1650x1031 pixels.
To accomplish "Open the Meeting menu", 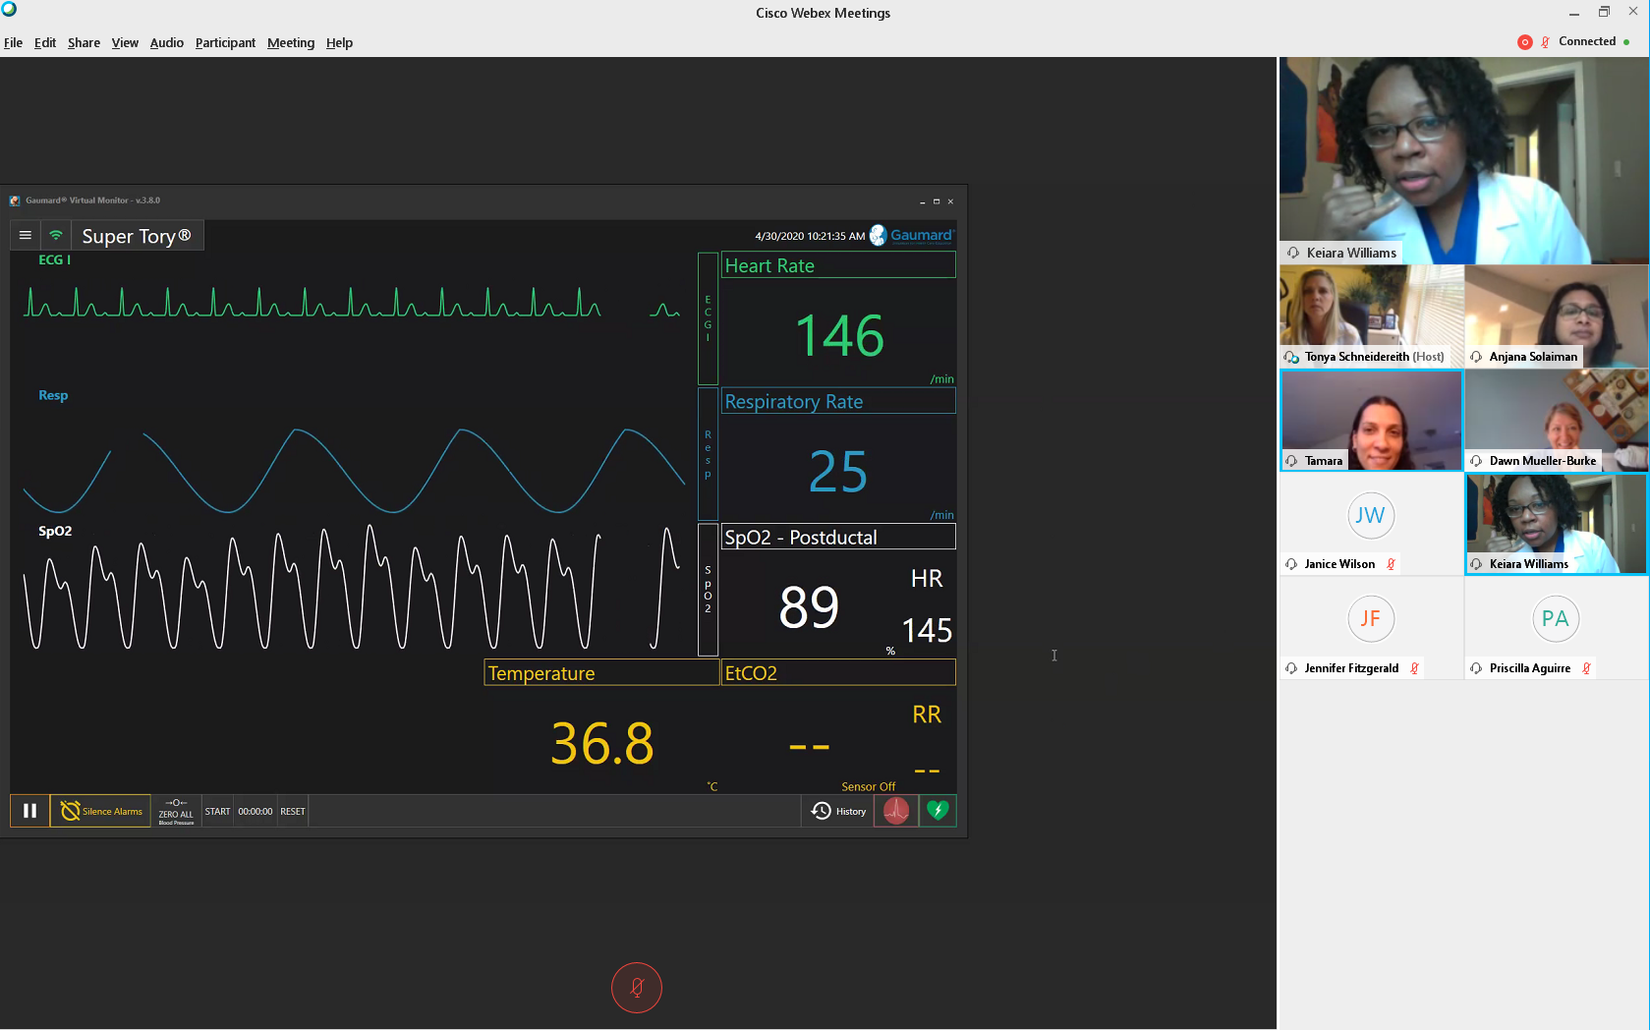I will pos(291,43).
